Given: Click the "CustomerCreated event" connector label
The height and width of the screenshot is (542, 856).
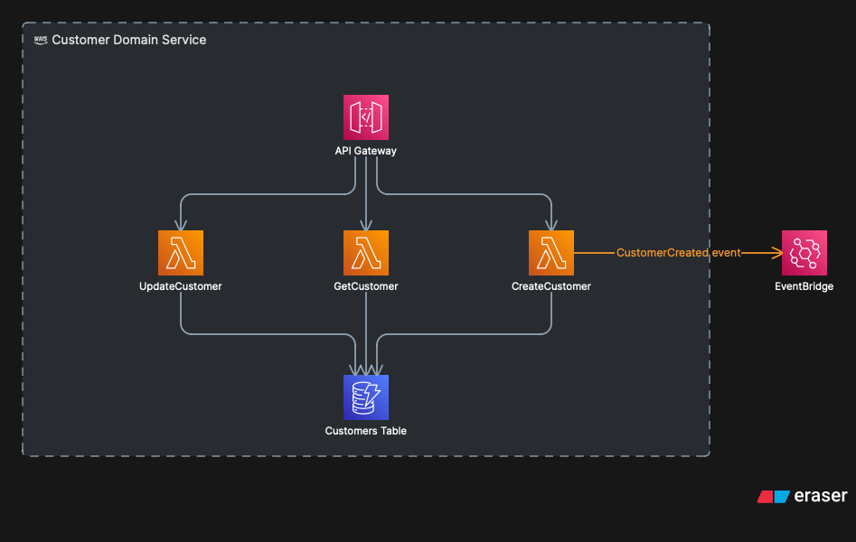Looking at the screenshot, I should coord(679,253).
